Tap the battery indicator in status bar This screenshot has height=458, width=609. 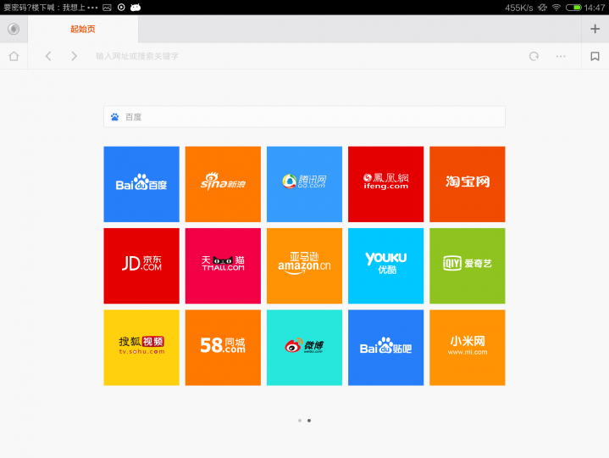573,8
